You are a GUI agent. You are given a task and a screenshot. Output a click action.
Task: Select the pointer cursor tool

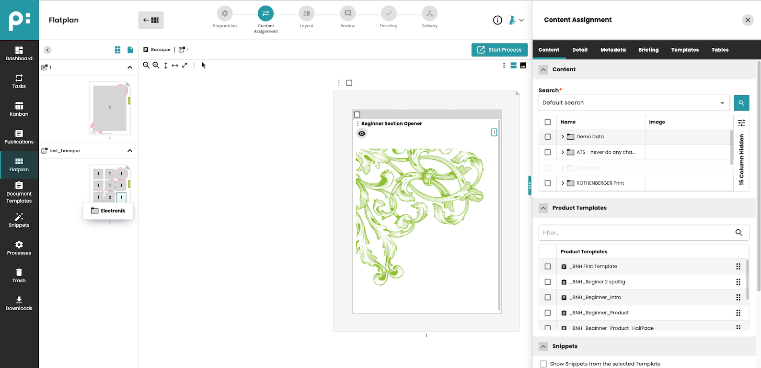pos(203,65)
